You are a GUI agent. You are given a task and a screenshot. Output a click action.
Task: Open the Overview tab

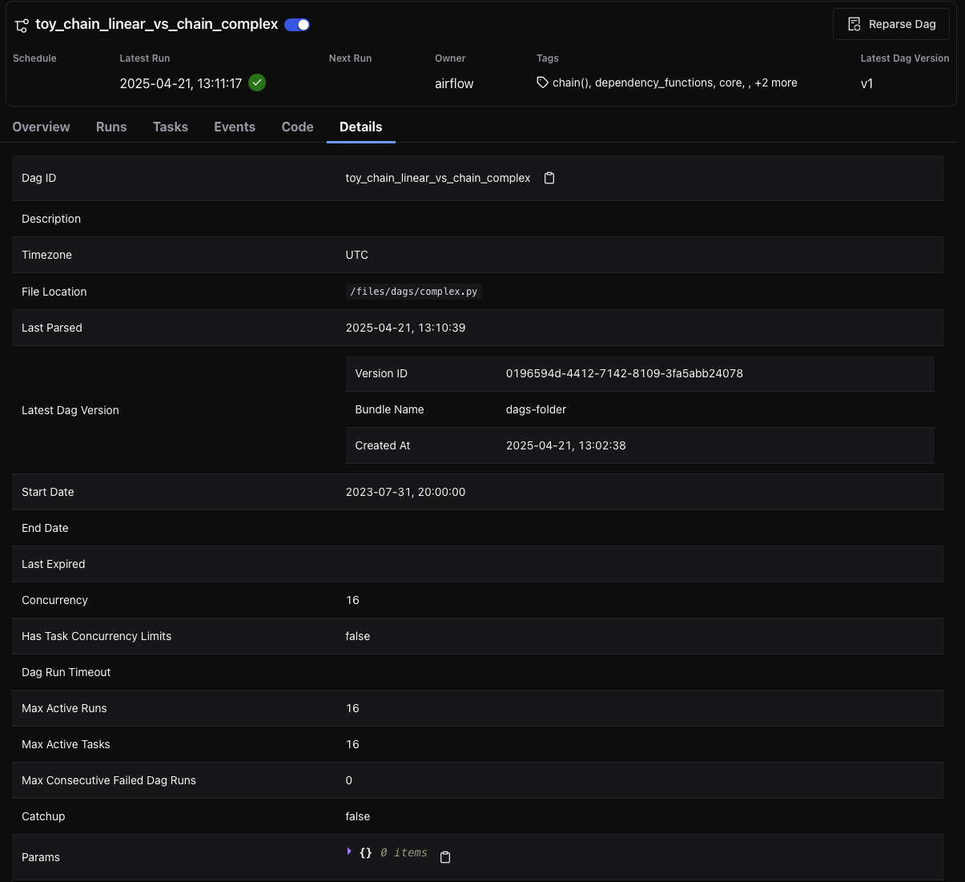(41, 127)
